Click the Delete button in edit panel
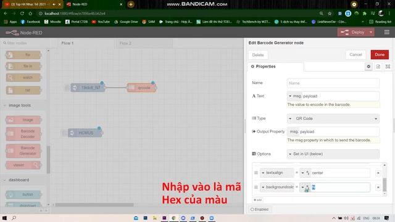This screenshot has height=222, width=395. click(x=258, y=55)
